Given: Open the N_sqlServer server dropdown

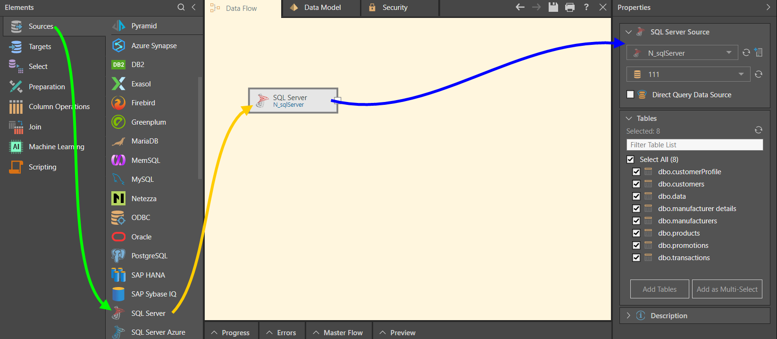Looking at the screenshot, I should 682,53.
